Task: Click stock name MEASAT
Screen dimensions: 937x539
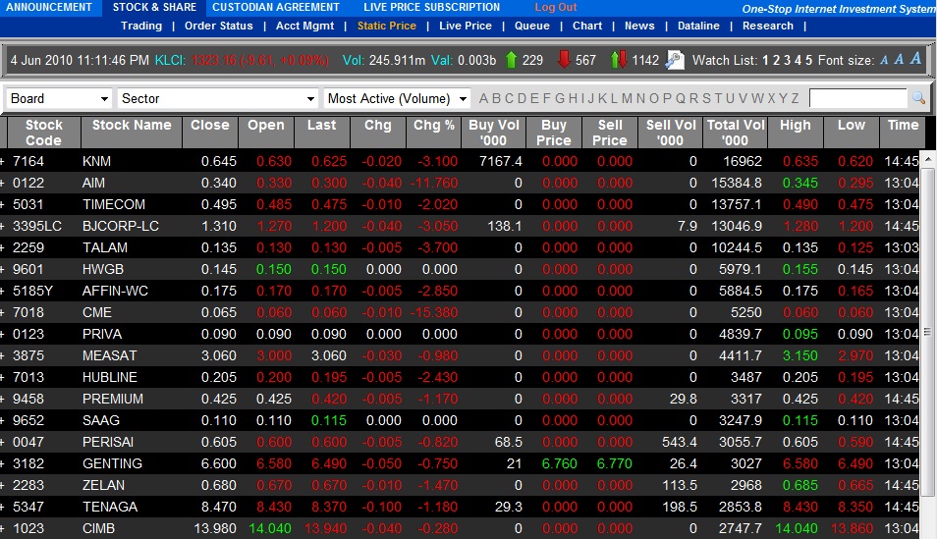Action: (x=109, y=355)
